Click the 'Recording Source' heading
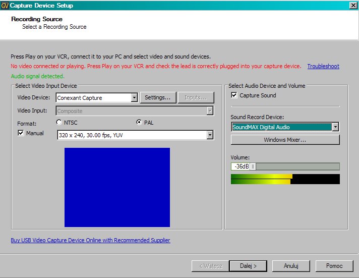The image size is (359, 278). click(37, 19)
